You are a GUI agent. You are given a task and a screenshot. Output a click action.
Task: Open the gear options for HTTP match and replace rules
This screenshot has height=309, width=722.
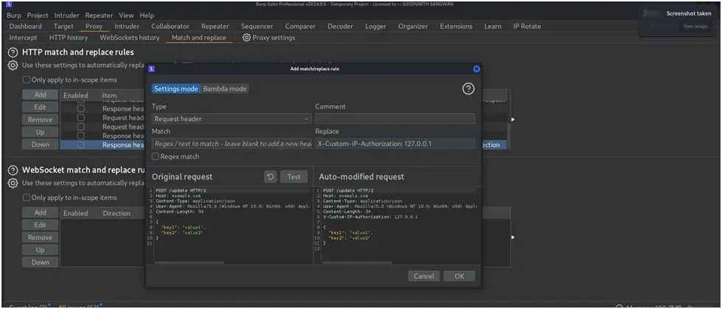(x=13, y=66)
